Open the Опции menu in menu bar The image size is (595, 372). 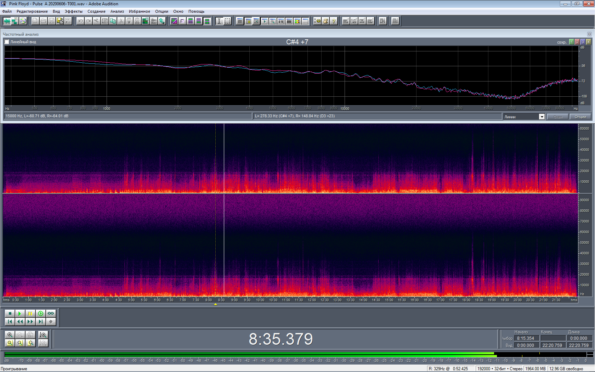(161, 11)
